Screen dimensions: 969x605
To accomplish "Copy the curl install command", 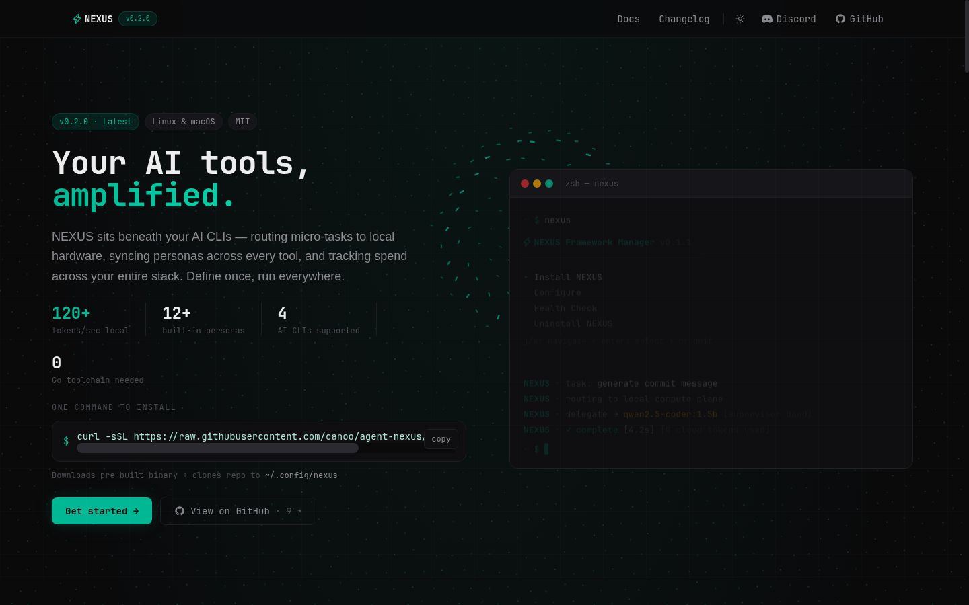I will click(441, 439).
